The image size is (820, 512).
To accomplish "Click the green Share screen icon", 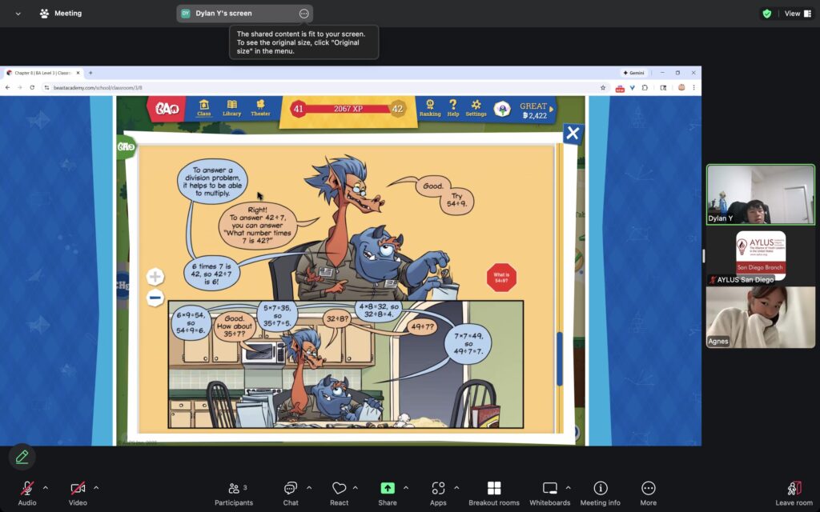I will pos(388,489).
